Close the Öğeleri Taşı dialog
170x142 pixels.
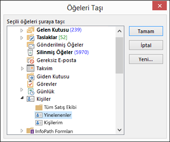[x=160, y=6]
